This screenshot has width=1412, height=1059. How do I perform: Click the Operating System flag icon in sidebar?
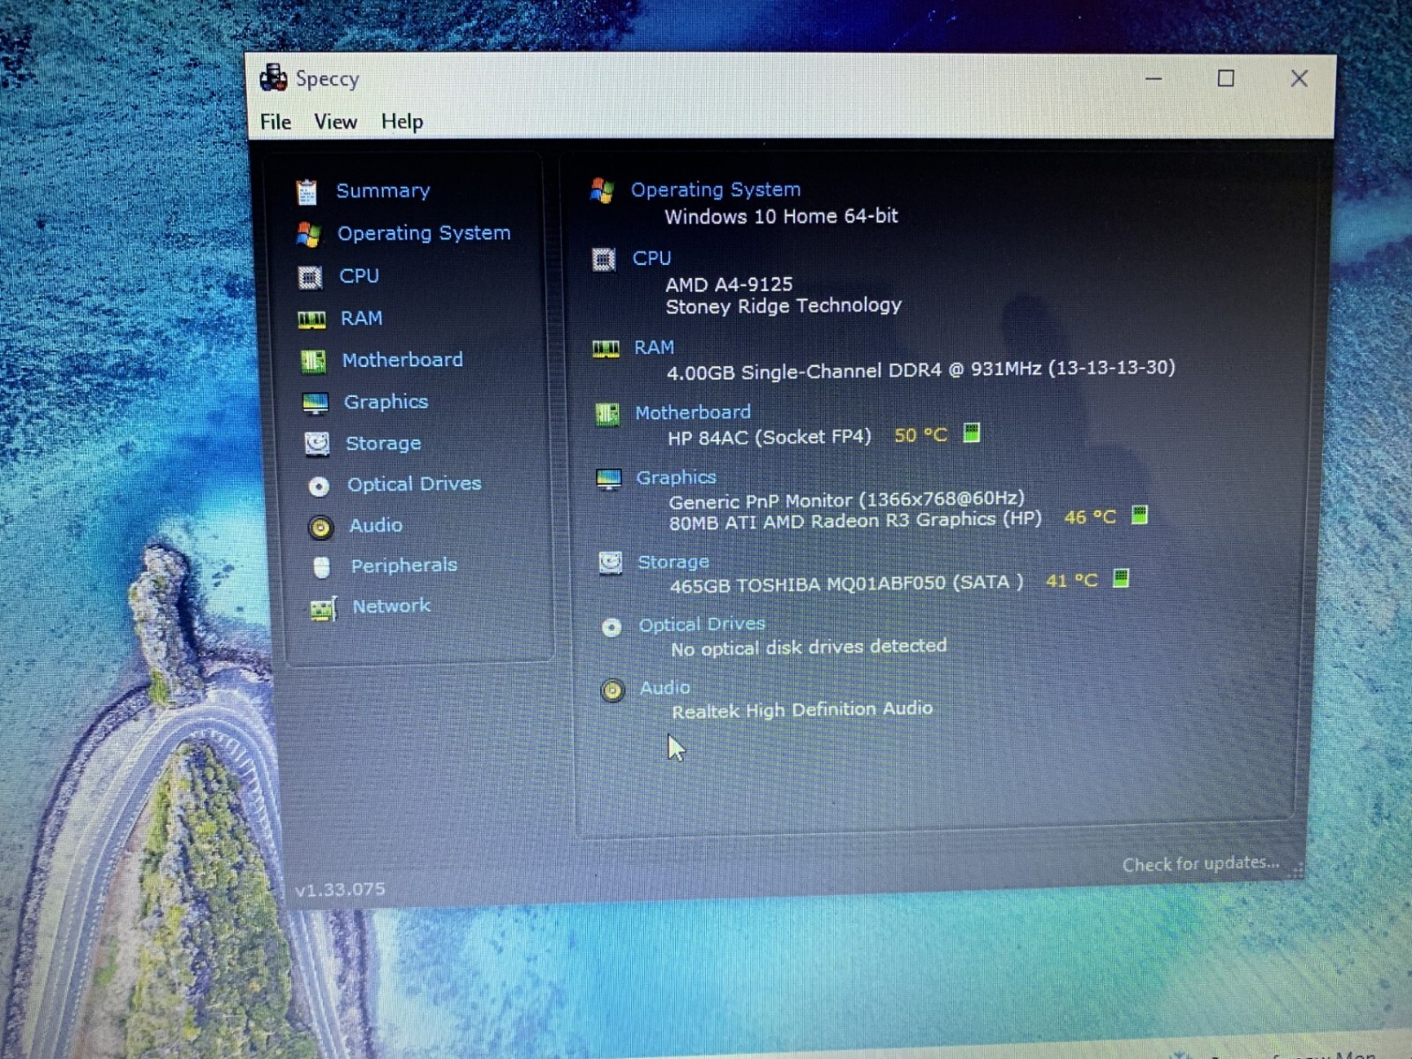pos(308,234)
